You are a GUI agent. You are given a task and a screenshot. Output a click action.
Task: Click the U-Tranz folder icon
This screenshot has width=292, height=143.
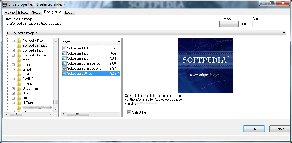(x=18, y=103)
